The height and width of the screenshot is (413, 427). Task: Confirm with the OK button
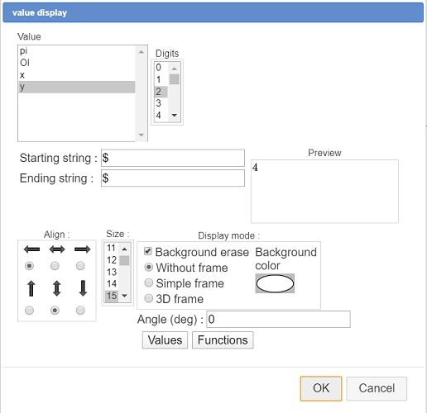[x=321, y=388]
